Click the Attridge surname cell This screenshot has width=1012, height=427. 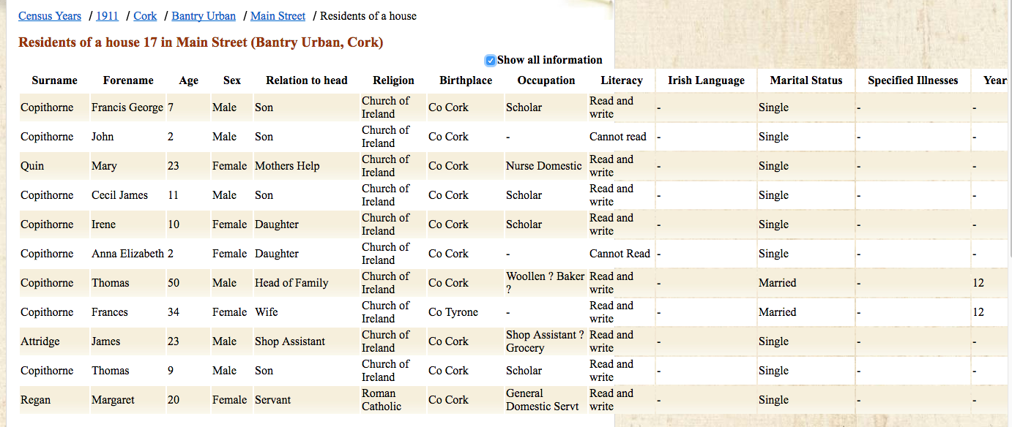40,341
